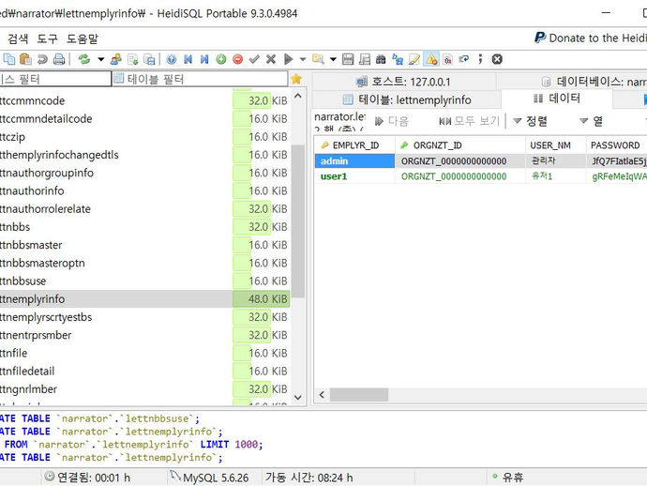Click green plus Insert row icon

[221, 59]
